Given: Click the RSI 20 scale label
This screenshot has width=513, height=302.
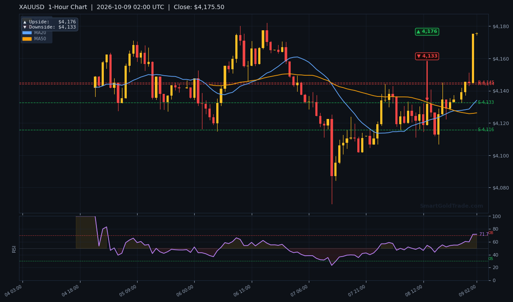Looking at the screenshot, I should (x=495, y=268).
